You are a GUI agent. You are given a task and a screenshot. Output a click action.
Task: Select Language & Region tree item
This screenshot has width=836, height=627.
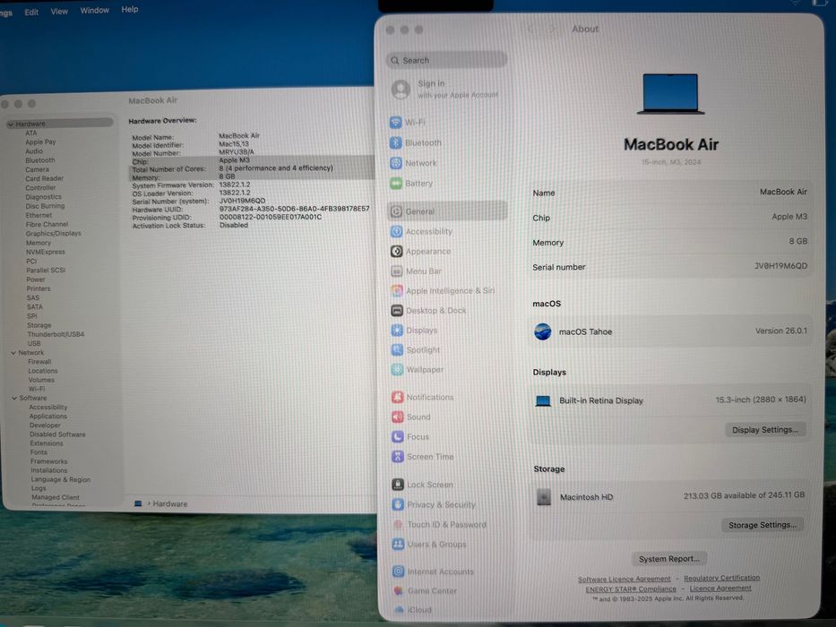pyautogui.click(x=60, y=479)
